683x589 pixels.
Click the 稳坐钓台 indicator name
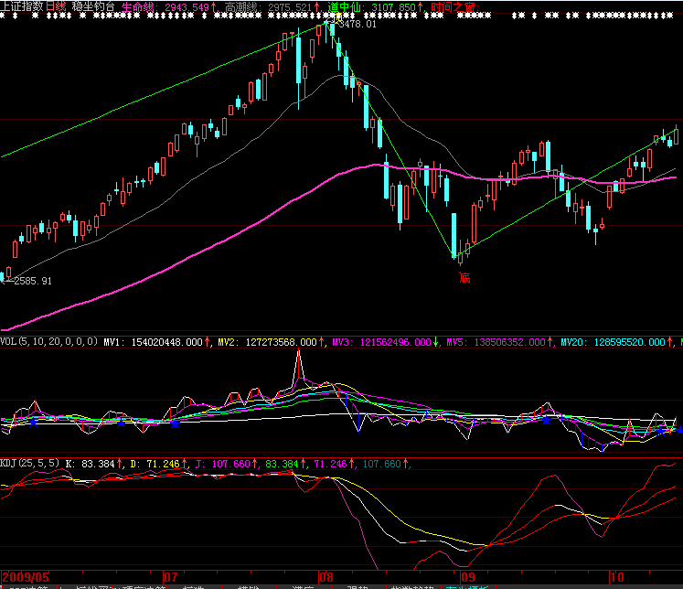(x=93, y=6)
